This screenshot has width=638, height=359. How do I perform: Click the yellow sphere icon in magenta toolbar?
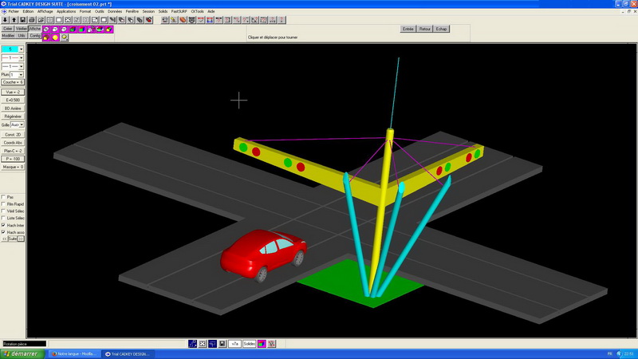(x=55, y=37)
